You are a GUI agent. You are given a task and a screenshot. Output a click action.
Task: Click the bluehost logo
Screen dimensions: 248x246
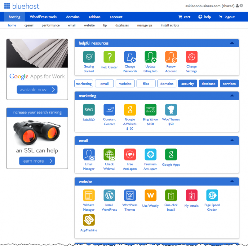pos(22,6)
